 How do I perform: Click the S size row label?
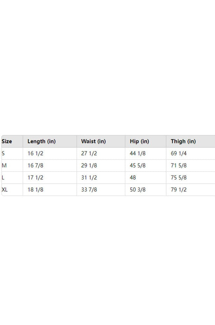point(3,153)
